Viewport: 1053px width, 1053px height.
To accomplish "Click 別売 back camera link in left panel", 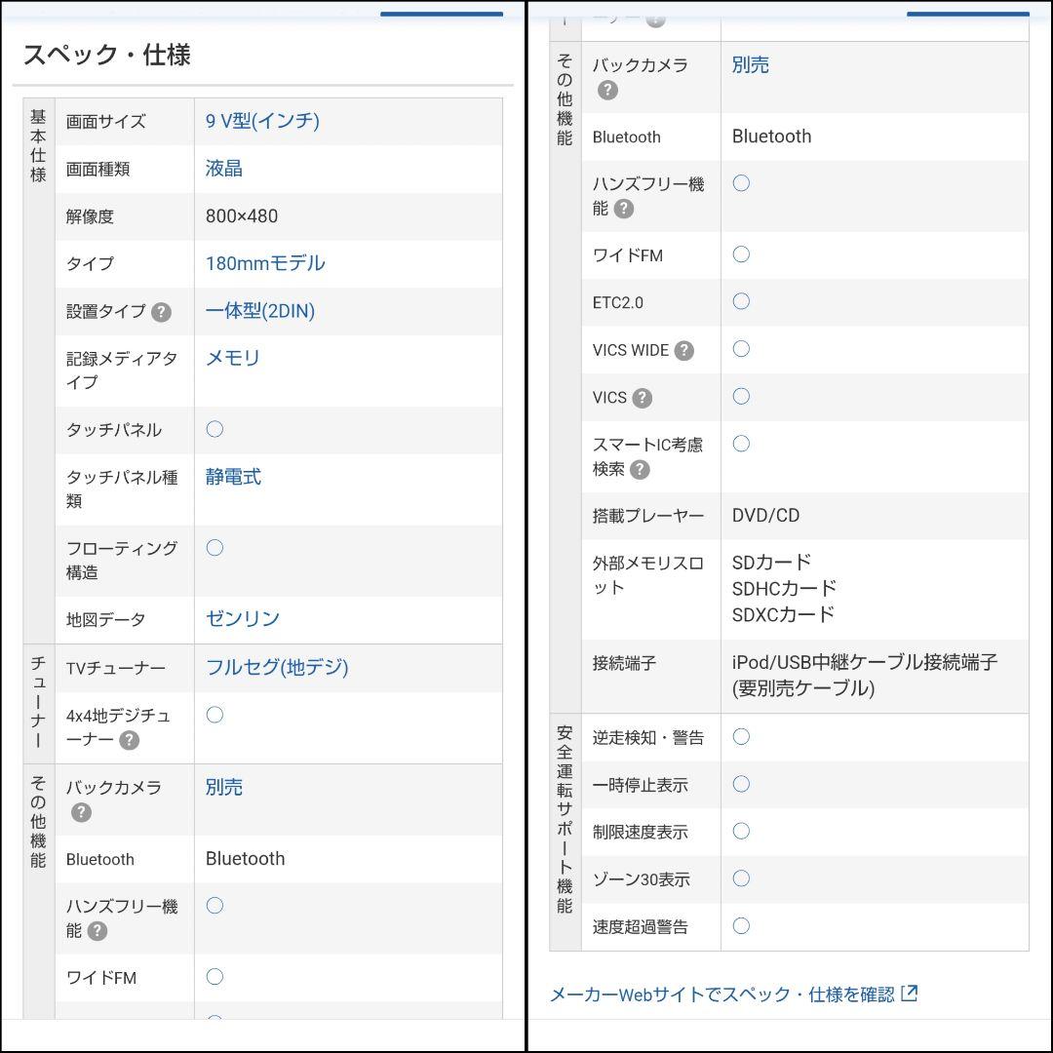I will click(223, 787).
